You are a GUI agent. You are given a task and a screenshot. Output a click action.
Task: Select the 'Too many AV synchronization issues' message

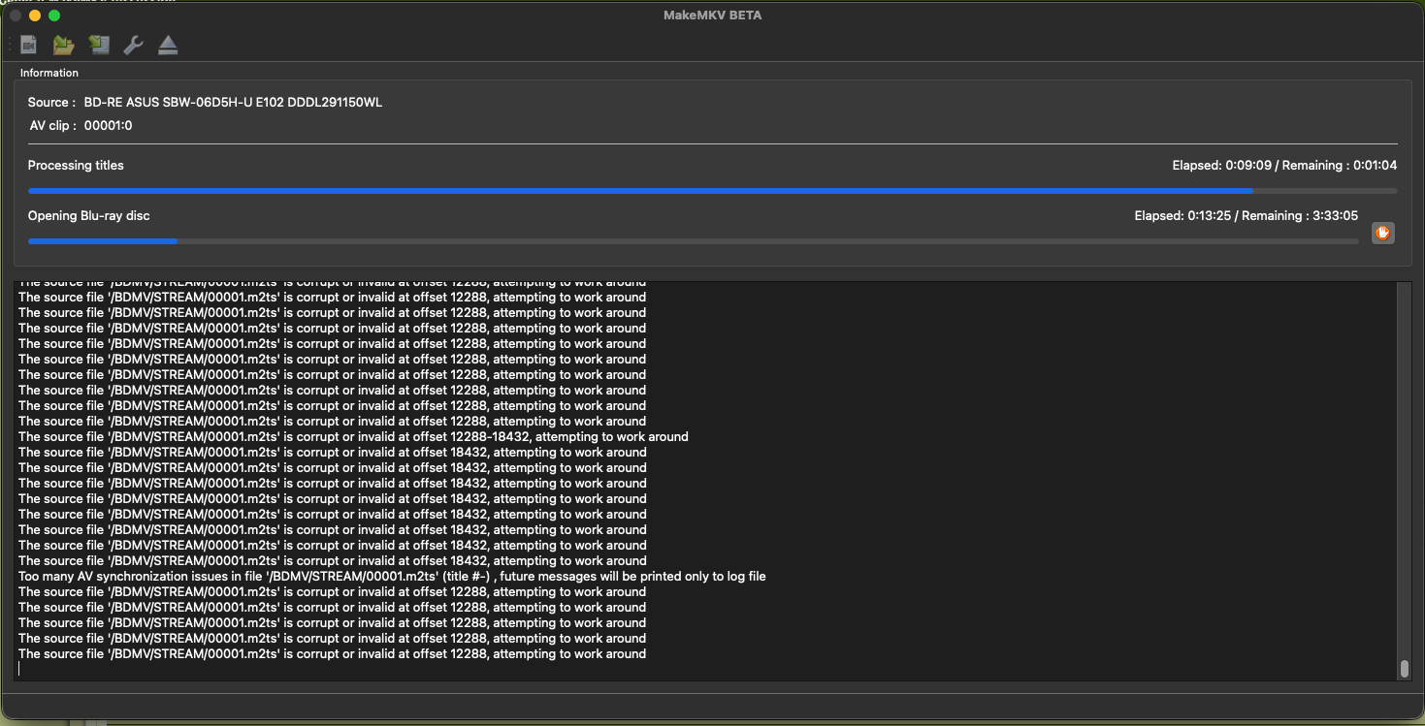click(392, 577)
